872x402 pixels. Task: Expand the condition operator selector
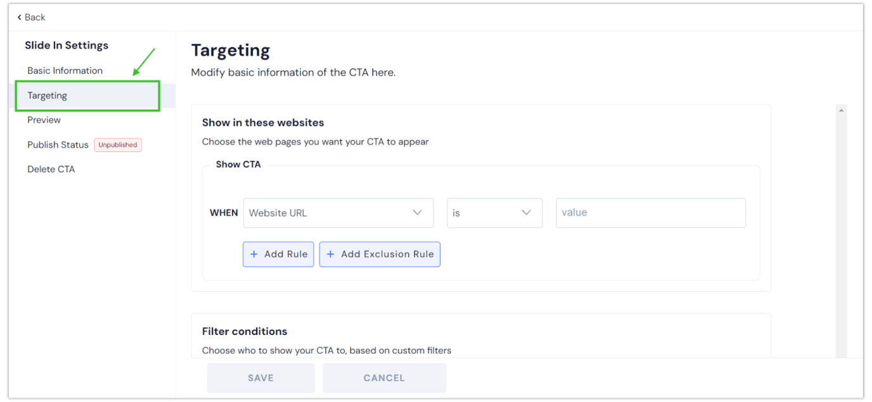click(494, 213)
